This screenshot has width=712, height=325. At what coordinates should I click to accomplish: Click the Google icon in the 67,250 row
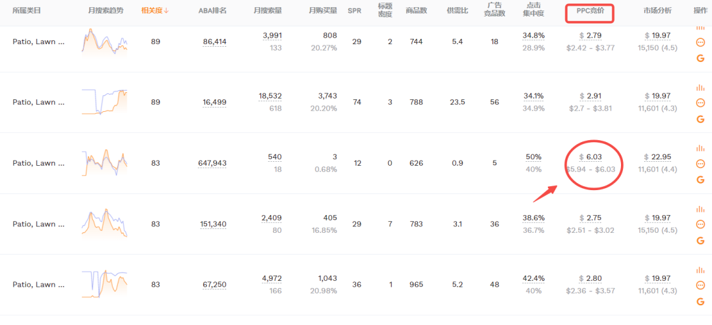700,301
